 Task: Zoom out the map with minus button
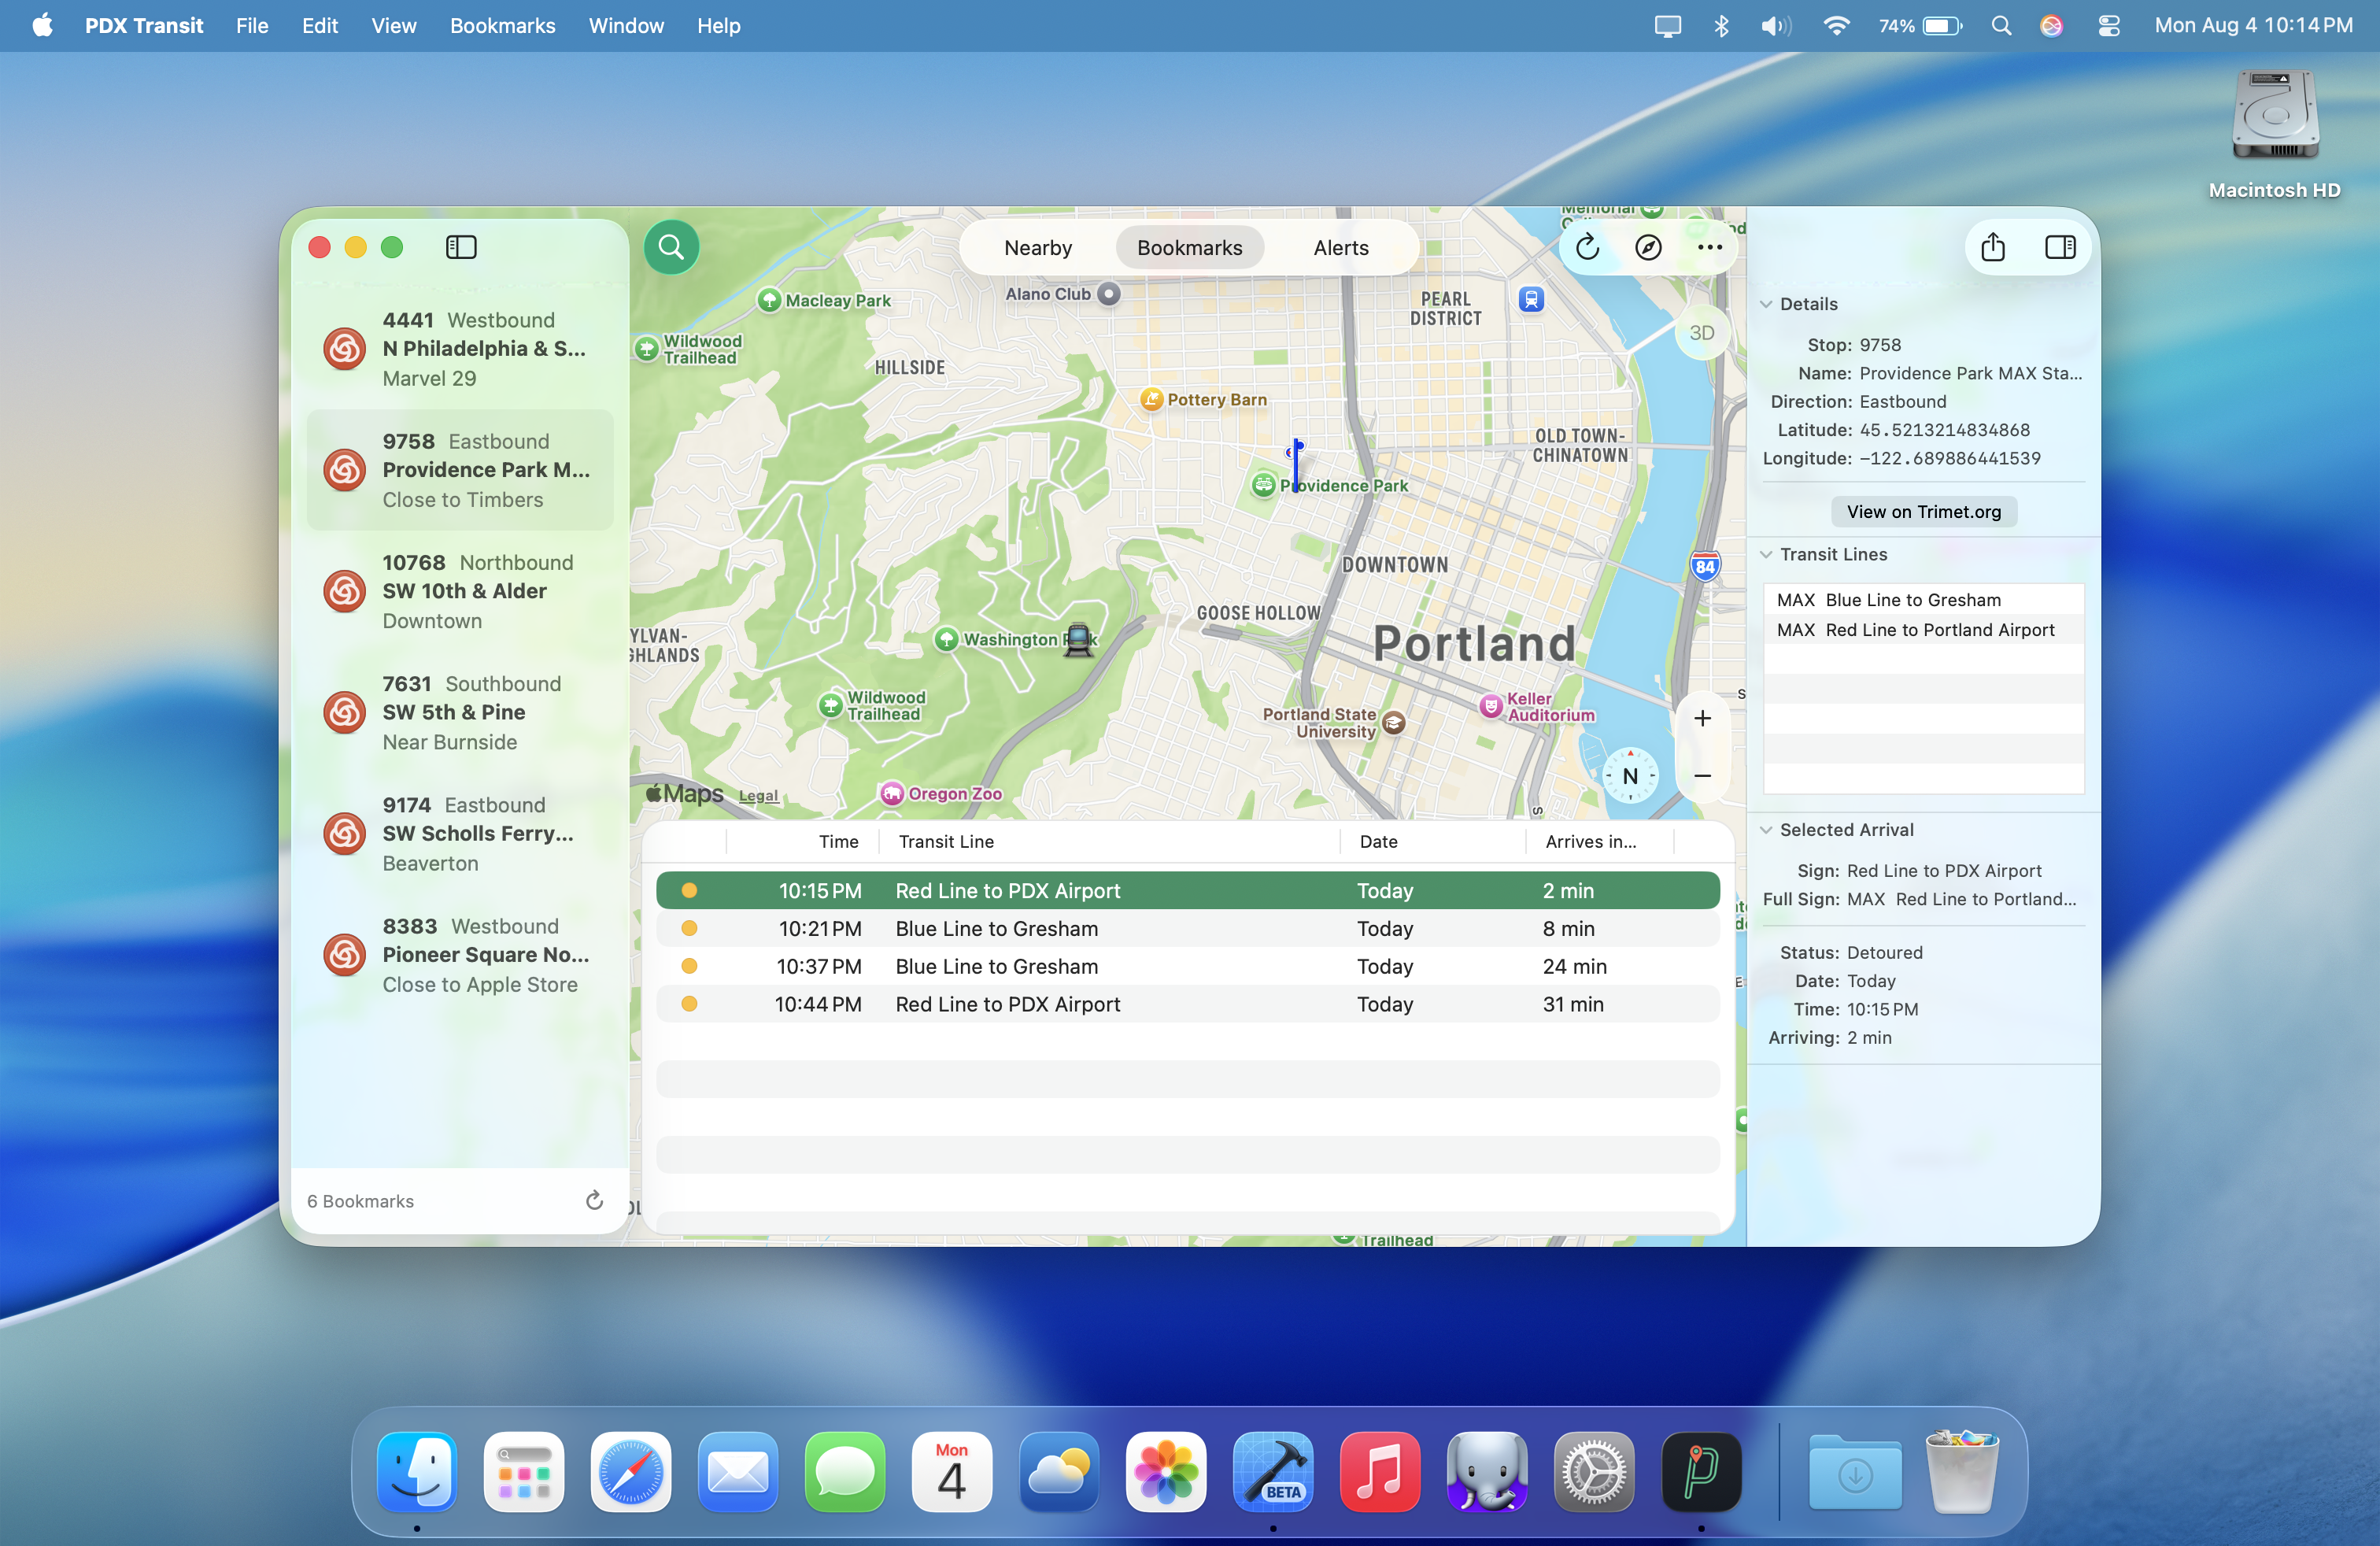1702,776
